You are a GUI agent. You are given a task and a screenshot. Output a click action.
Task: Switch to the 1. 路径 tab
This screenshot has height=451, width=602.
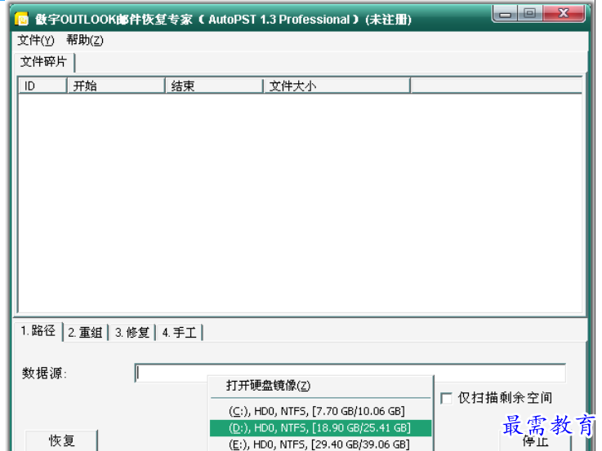tap(38, 331)
